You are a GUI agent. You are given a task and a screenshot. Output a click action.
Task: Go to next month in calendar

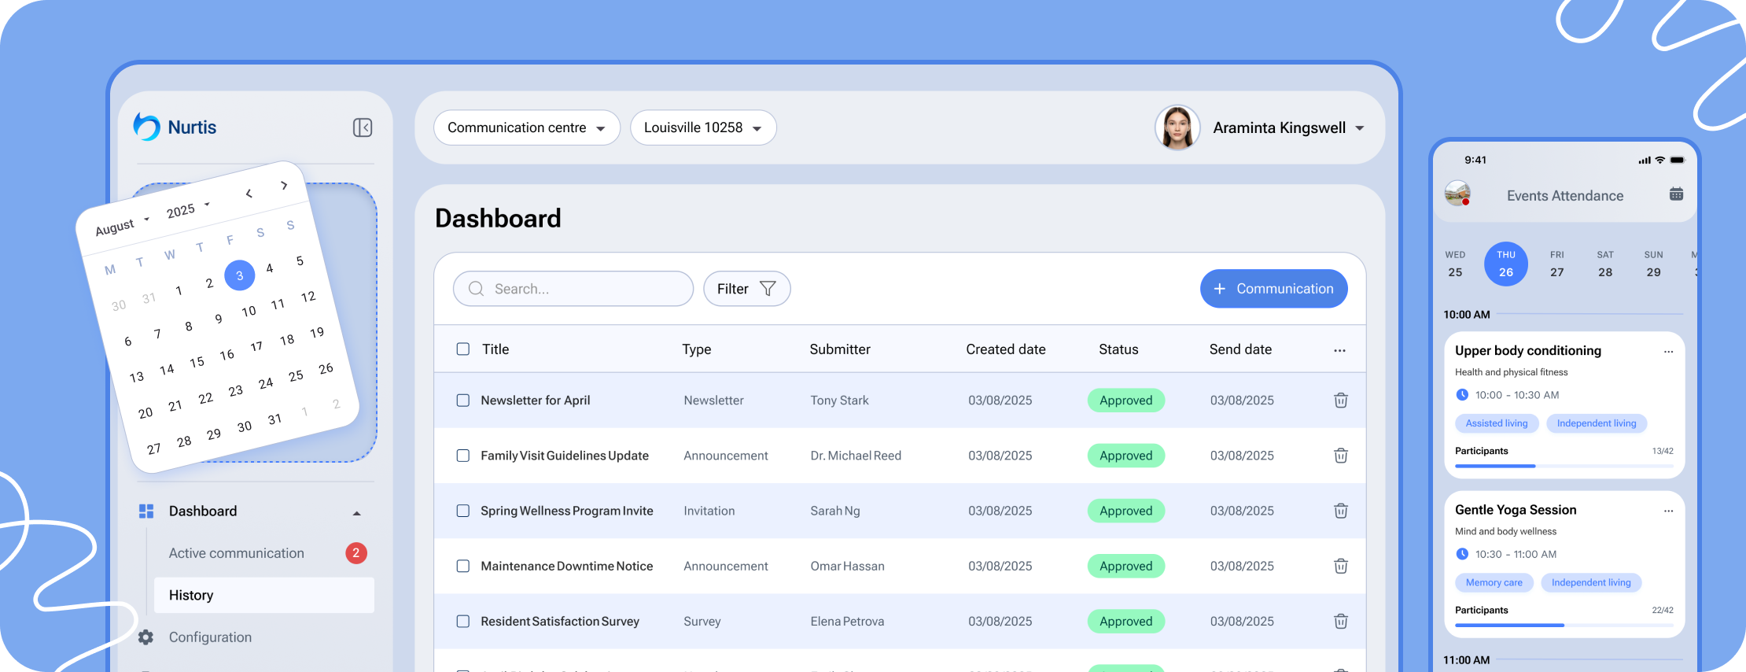[284, 186]
